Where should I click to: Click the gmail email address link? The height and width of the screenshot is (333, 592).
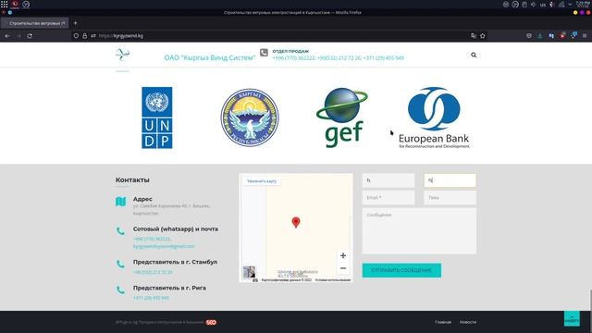[x=164, y=246]
